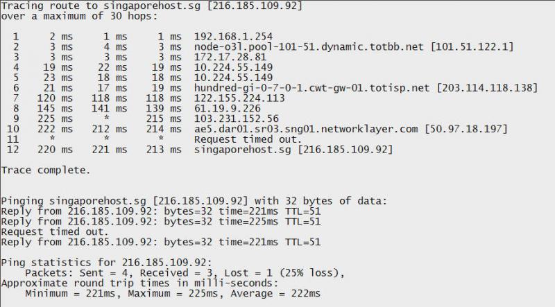This screenshot has width=555, height=307.
Task: Click the 'Average = 222ms' value
Action: tap(275, 294)
